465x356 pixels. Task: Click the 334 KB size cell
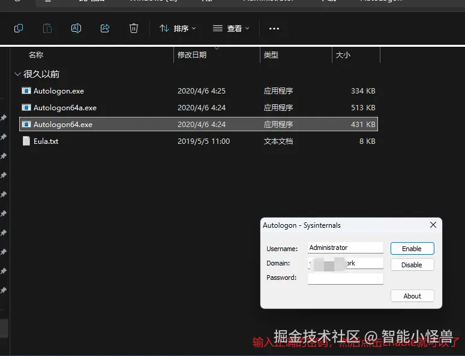(363, 91)
